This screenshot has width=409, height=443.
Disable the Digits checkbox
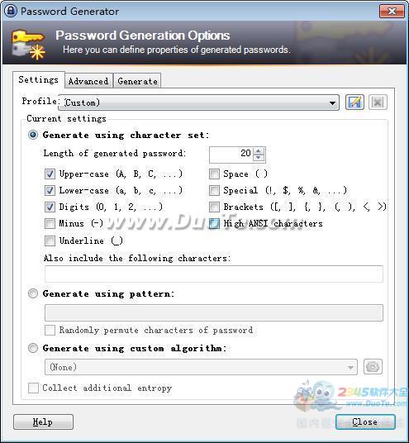50,207
